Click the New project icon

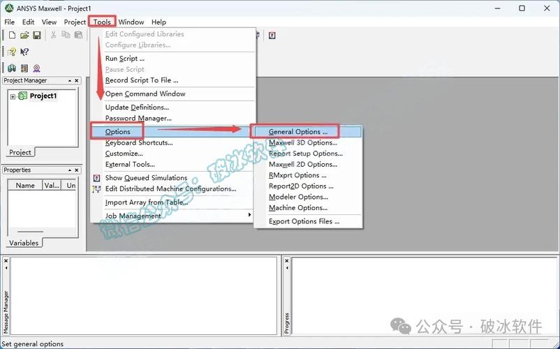coord(12,35)
